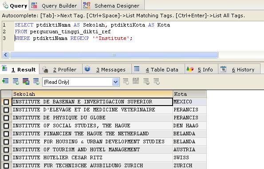
Task: Select the MEXICO Kota cell
Action: [x=189, y=102]
